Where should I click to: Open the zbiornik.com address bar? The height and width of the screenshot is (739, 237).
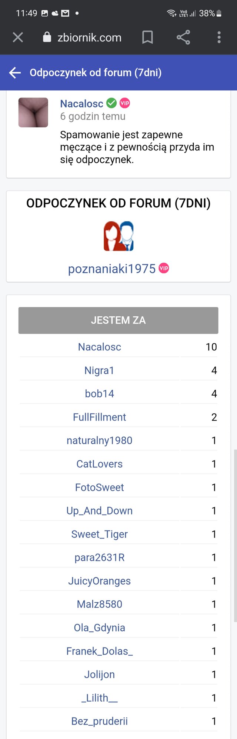coord(89,37)
